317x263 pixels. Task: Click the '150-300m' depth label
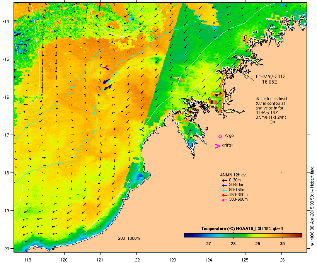click(238, 195)
